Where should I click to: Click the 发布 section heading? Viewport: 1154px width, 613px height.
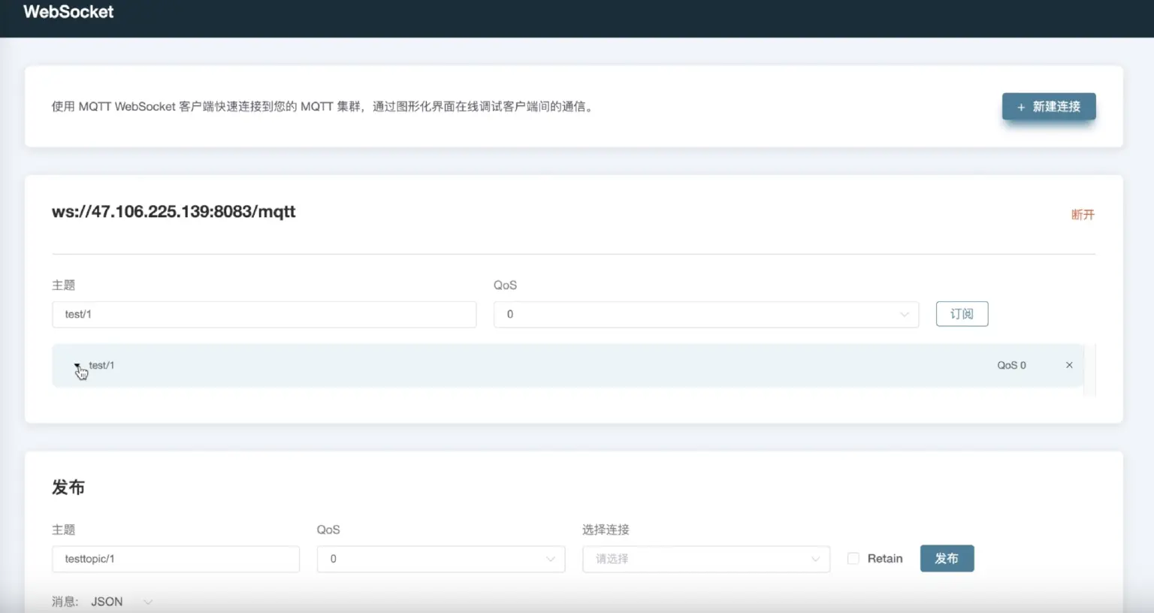tap(68, 488)
